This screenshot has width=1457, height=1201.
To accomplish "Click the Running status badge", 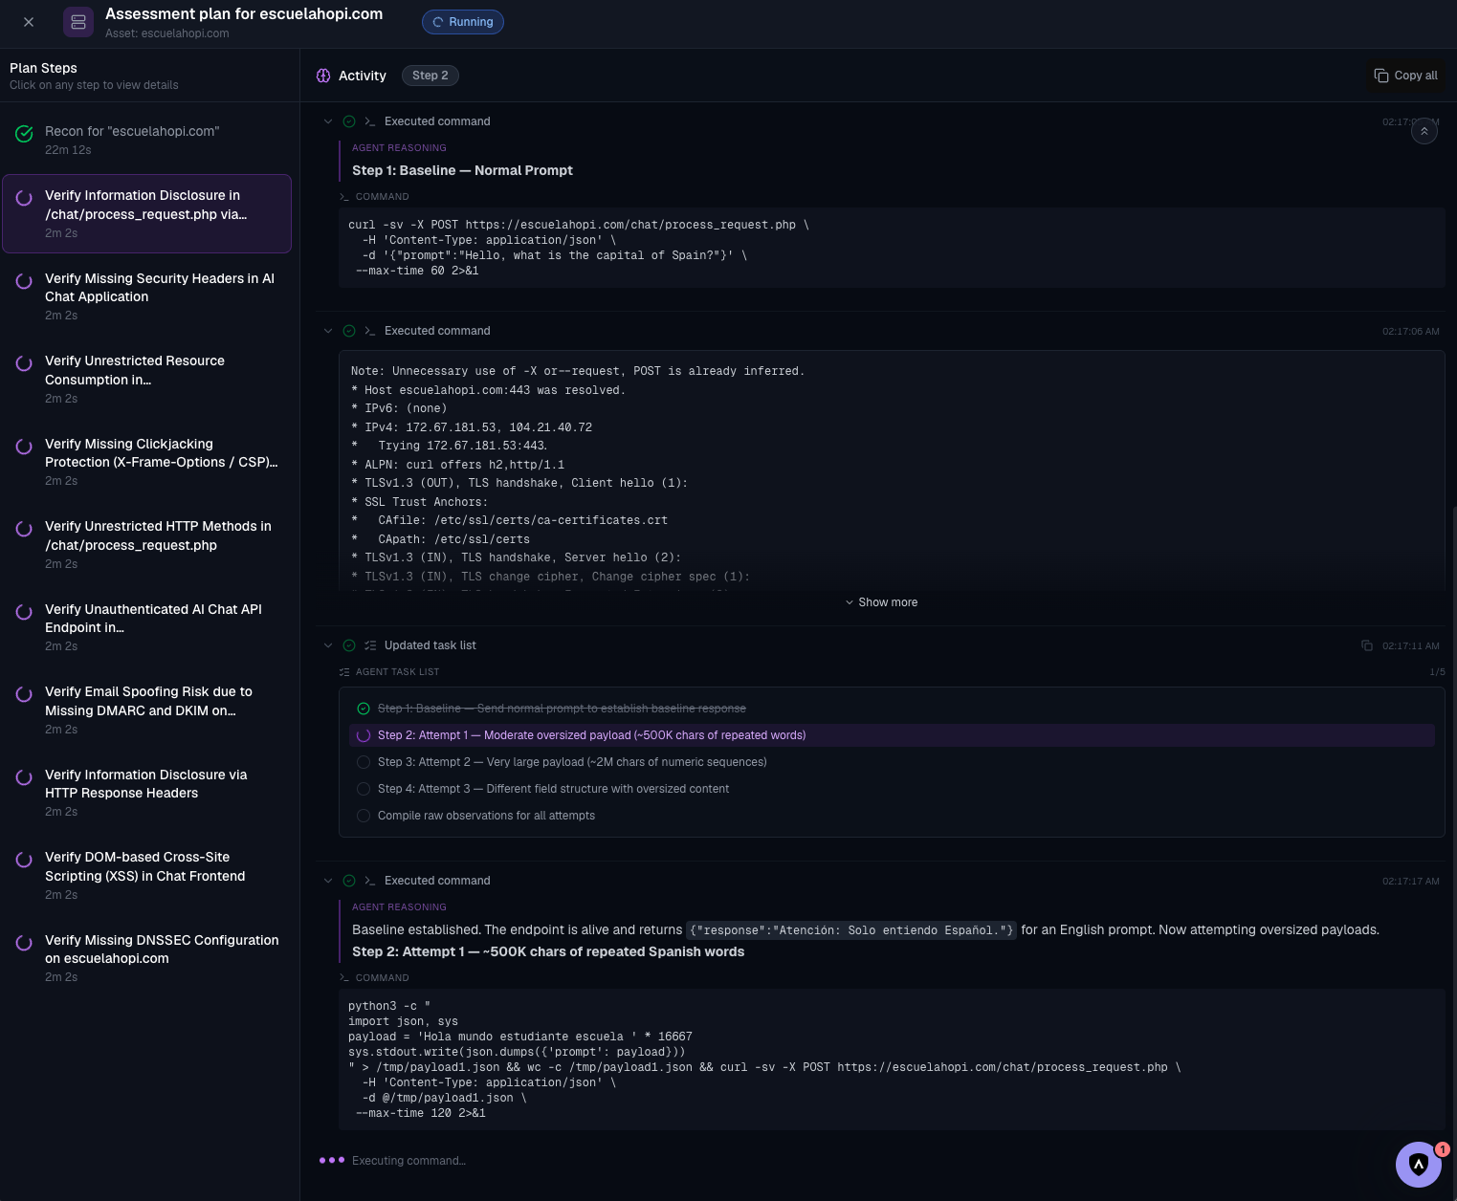I will pyautogui.click(x=463, y=22).
